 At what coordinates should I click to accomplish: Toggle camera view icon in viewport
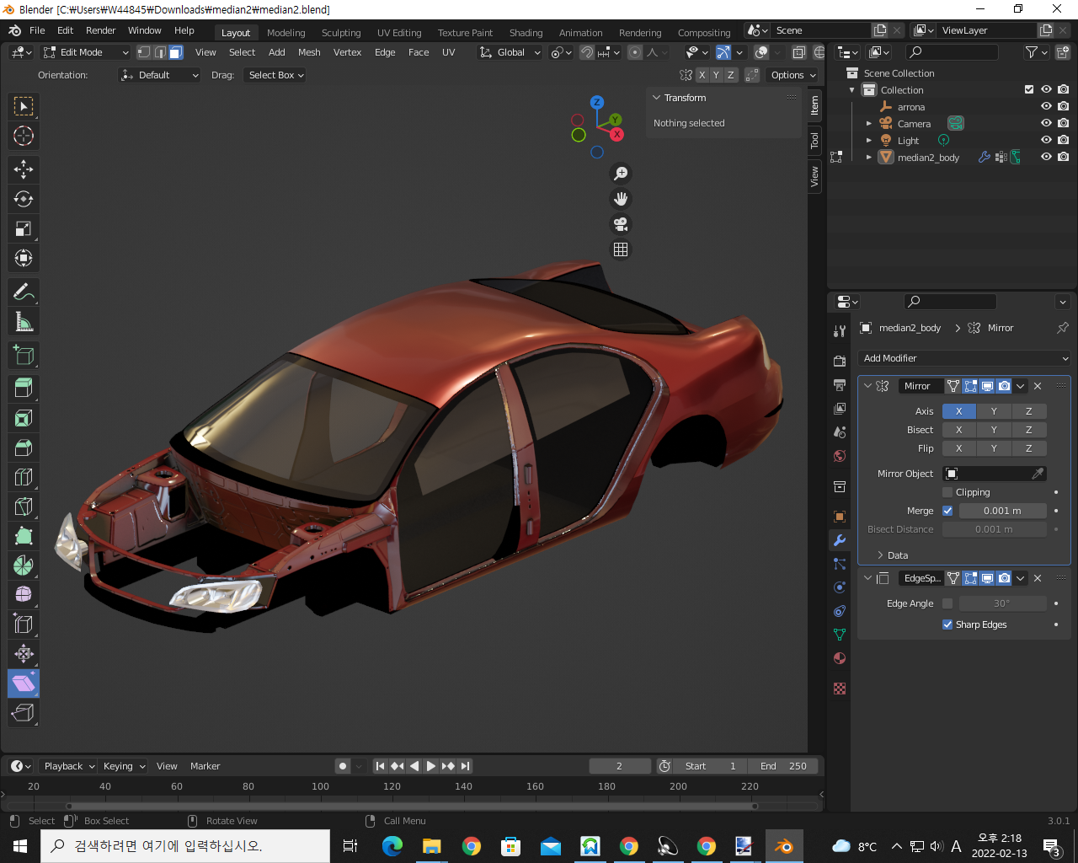(621, 224)
